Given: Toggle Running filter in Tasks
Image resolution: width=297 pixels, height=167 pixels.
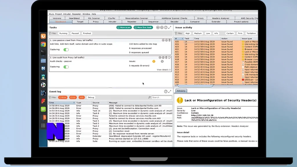Looking at the screenshot, I should point(63,33).
